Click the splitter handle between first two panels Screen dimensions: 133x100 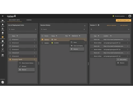(x=39, y=63)
